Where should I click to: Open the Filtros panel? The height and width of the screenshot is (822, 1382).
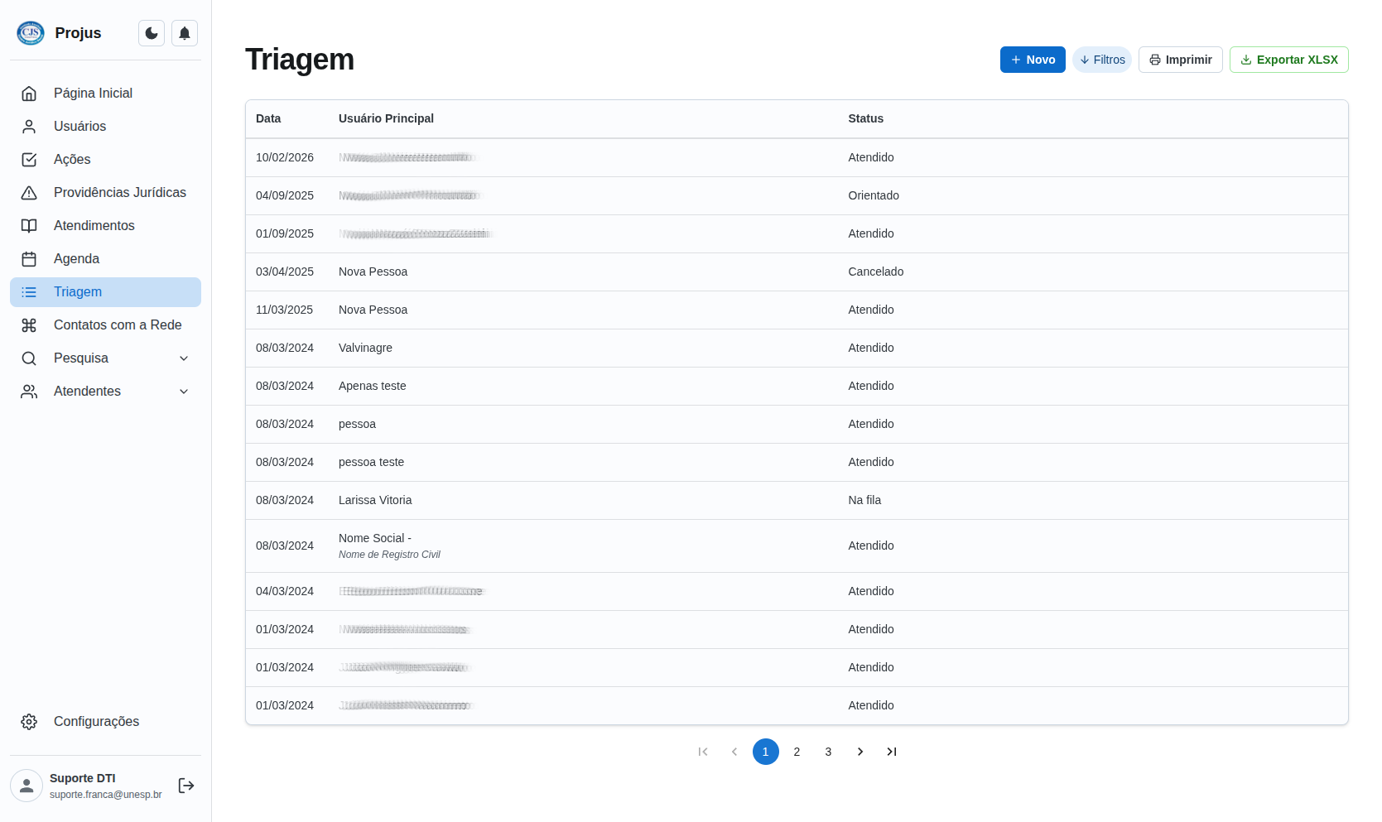[x=1102, y=60]
